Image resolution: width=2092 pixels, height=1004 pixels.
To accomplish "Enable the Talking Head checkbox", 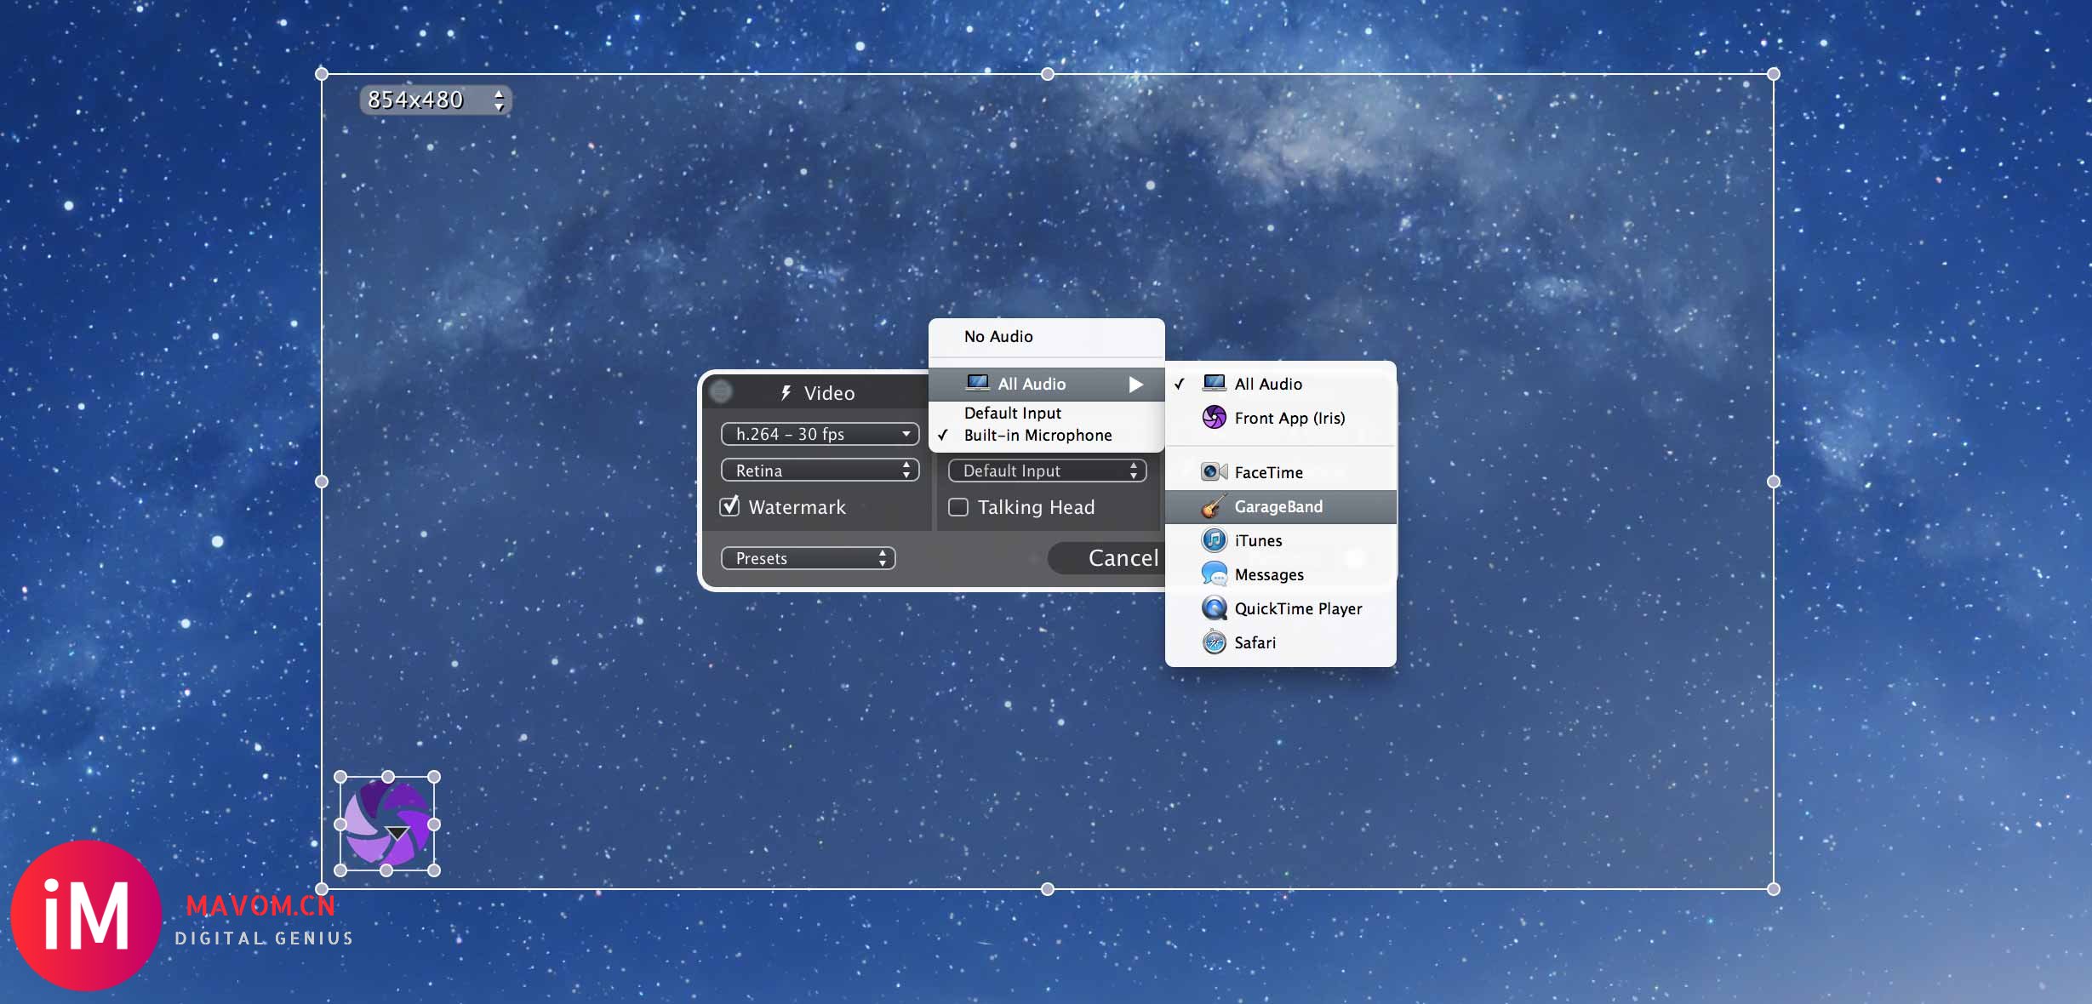I will point(958,507).
